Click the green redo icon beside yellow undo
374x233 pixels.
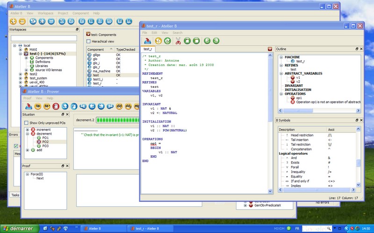pyautogui.click(x=167, y=41)
